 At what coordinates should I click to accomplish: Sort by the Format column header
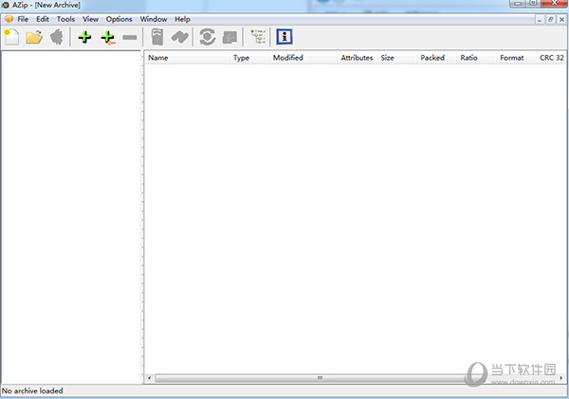click(517, 58)
